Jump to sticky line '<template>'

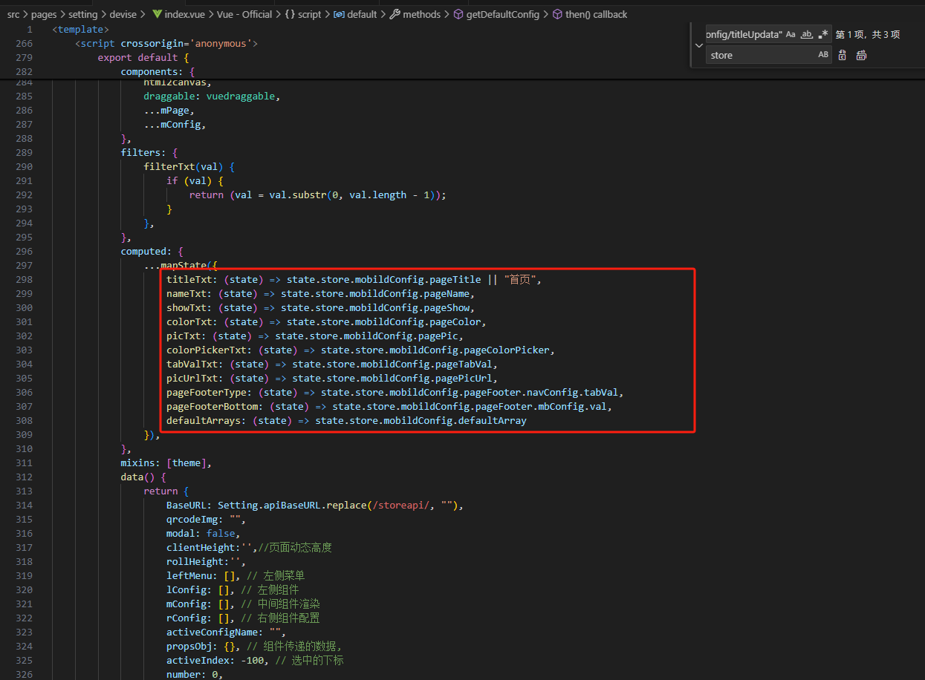[81, 29]
